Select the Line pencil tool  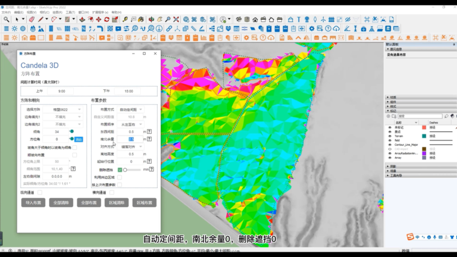[x=40, y=20]
